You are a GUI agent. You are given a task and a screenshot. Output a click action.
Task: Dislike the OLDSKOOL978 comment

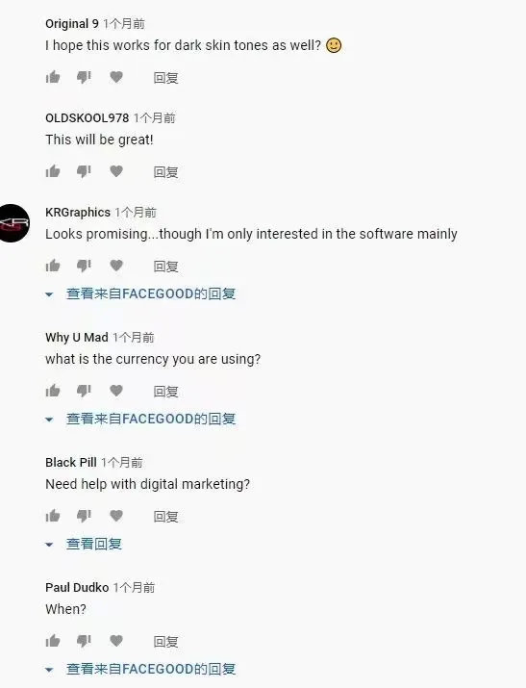tap(84, 171)
